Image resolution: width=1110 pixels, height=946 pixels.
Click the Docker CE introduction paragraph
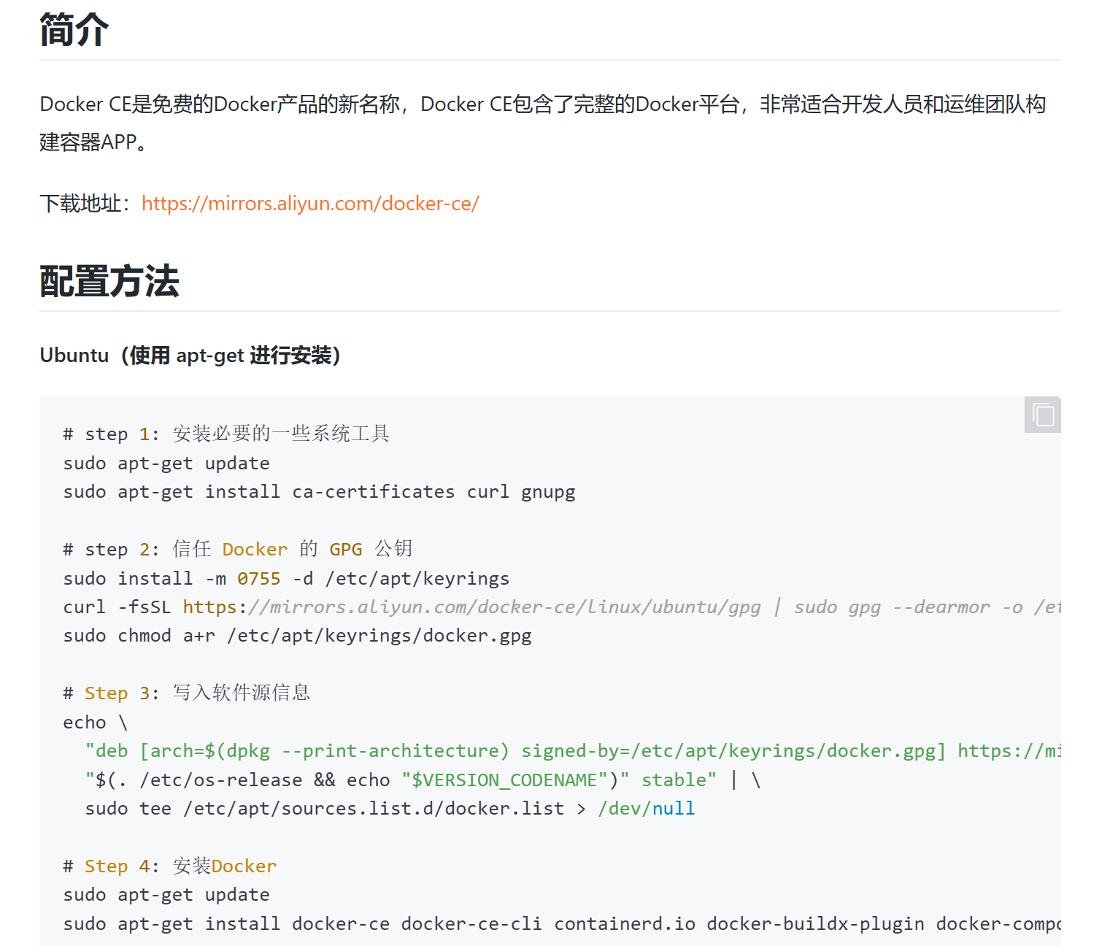tap(543, 123)
